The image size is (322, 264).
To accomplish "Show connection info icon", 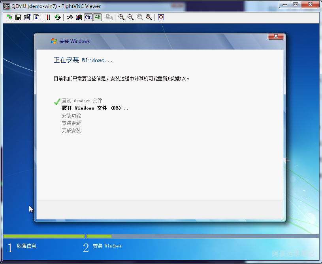I will 36,17.
